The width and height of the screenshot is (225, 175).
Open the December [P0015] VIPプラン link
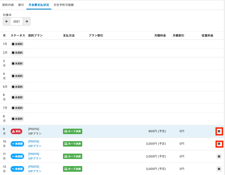pyautogui.click(x=35, y=169)
